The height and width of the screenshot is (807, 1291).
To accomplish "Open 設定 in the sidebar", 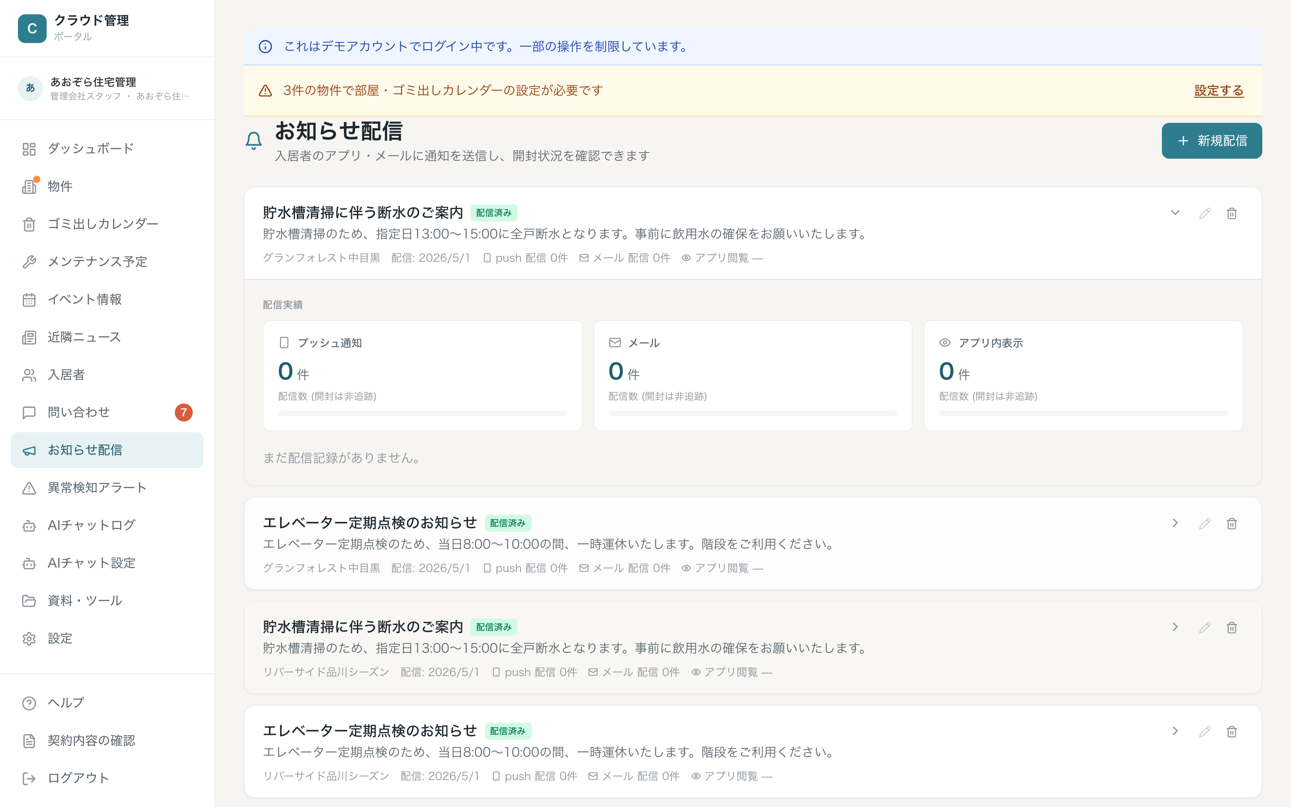I will [107, 638].
